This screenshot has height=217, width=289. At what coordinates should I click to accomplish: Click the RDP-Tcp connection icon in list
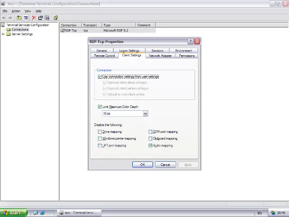[62, 30]
